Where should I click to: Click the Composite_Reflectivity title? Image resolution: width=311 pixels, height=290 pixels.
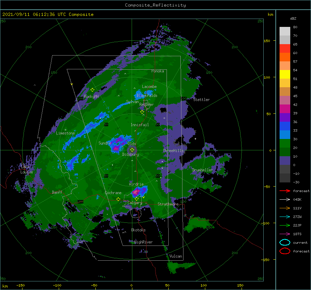[155, 5]
